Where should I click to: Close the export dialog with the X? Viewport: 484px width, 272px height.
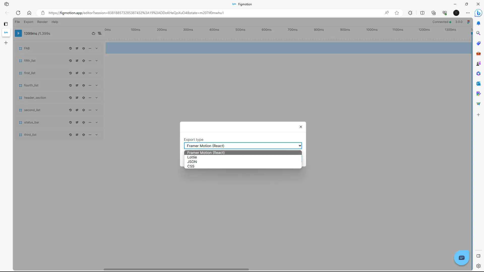(301, 127)
